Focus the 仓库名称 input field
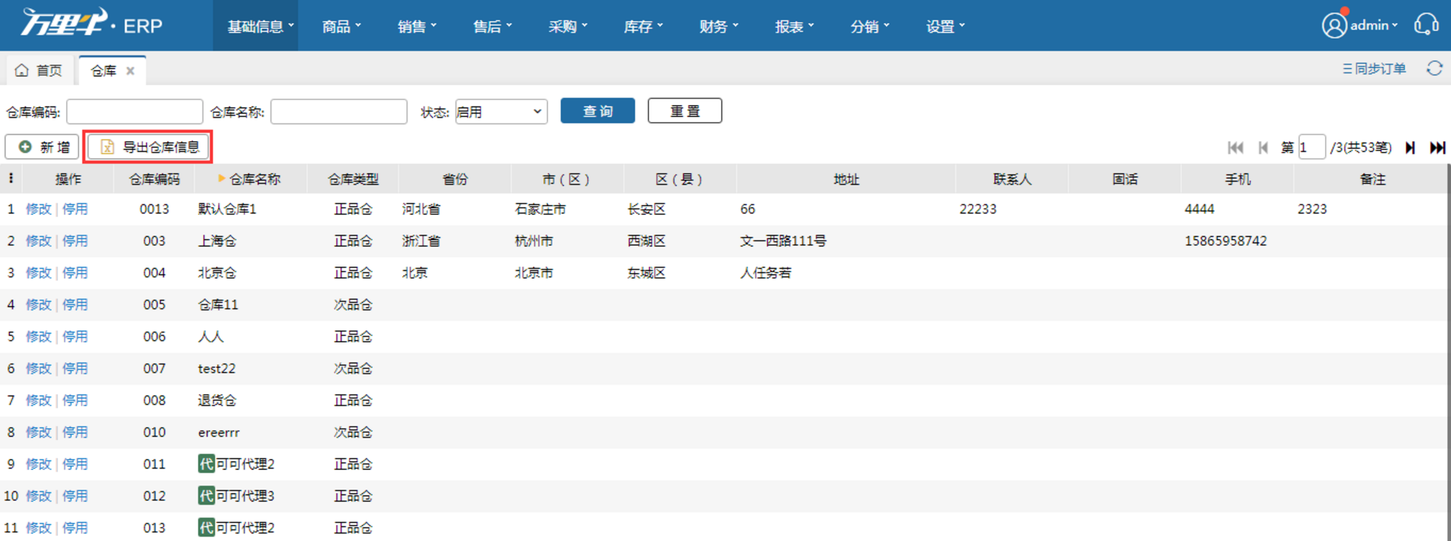The width and height of the screenshot is (1451, 541). pyautogui.click(x=339, y=111)
